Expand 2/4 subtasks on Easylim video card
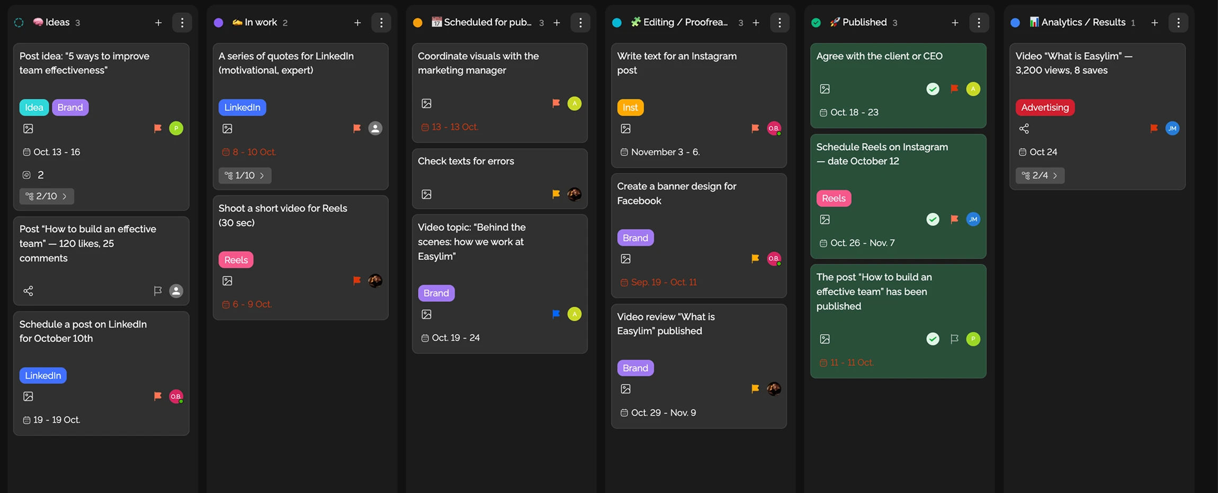The image size is (1218, 493). coord(1040,176)
